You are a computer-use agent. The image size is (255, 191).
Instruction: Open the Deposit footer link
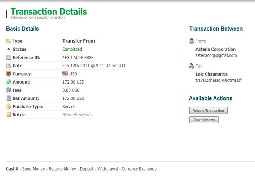pyautogui.click(x=87, y=169)
